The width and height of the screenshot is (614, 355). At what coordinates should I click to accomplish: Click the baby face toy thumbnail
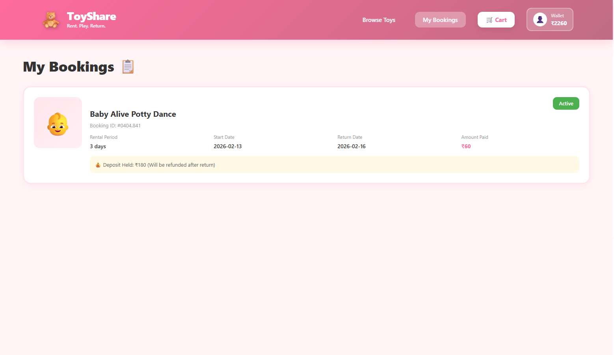(58, 123)
